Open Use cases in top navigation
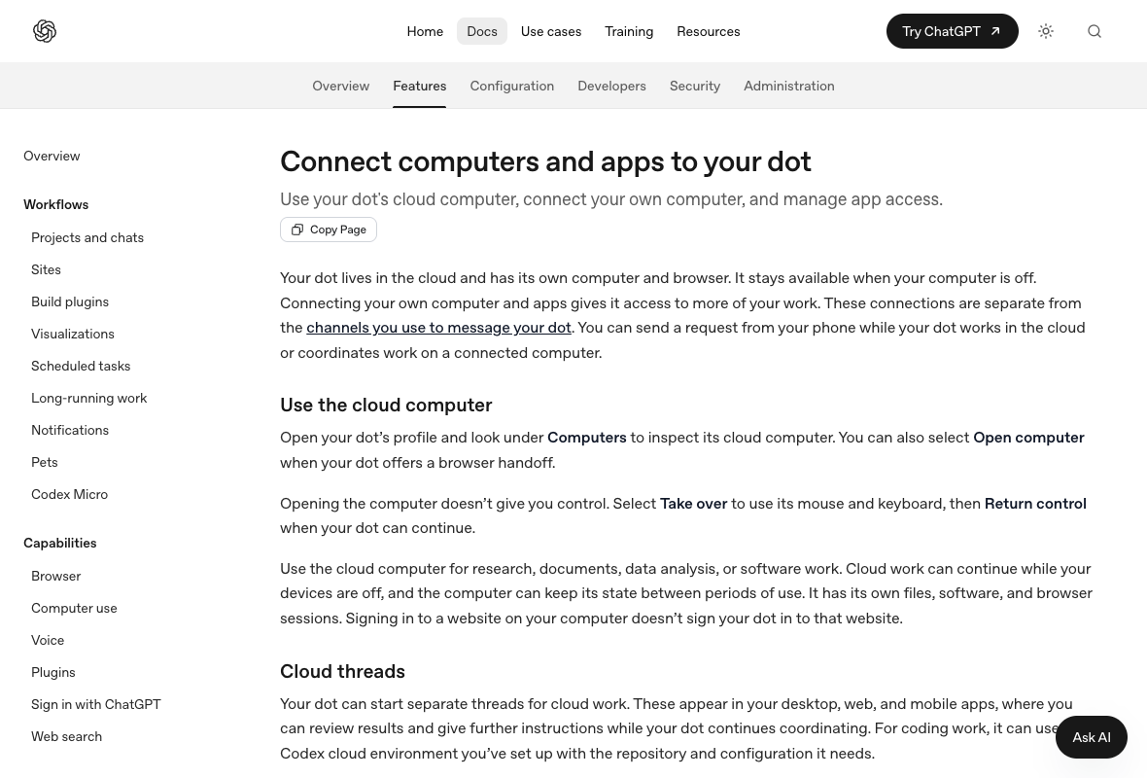This screenshot has width=1147, height=778. (x=551, y=31)
